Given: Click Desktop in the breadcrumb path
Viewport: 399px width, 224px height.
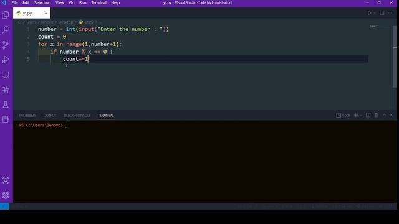Looking at the screenshot, I should (65, 22).
